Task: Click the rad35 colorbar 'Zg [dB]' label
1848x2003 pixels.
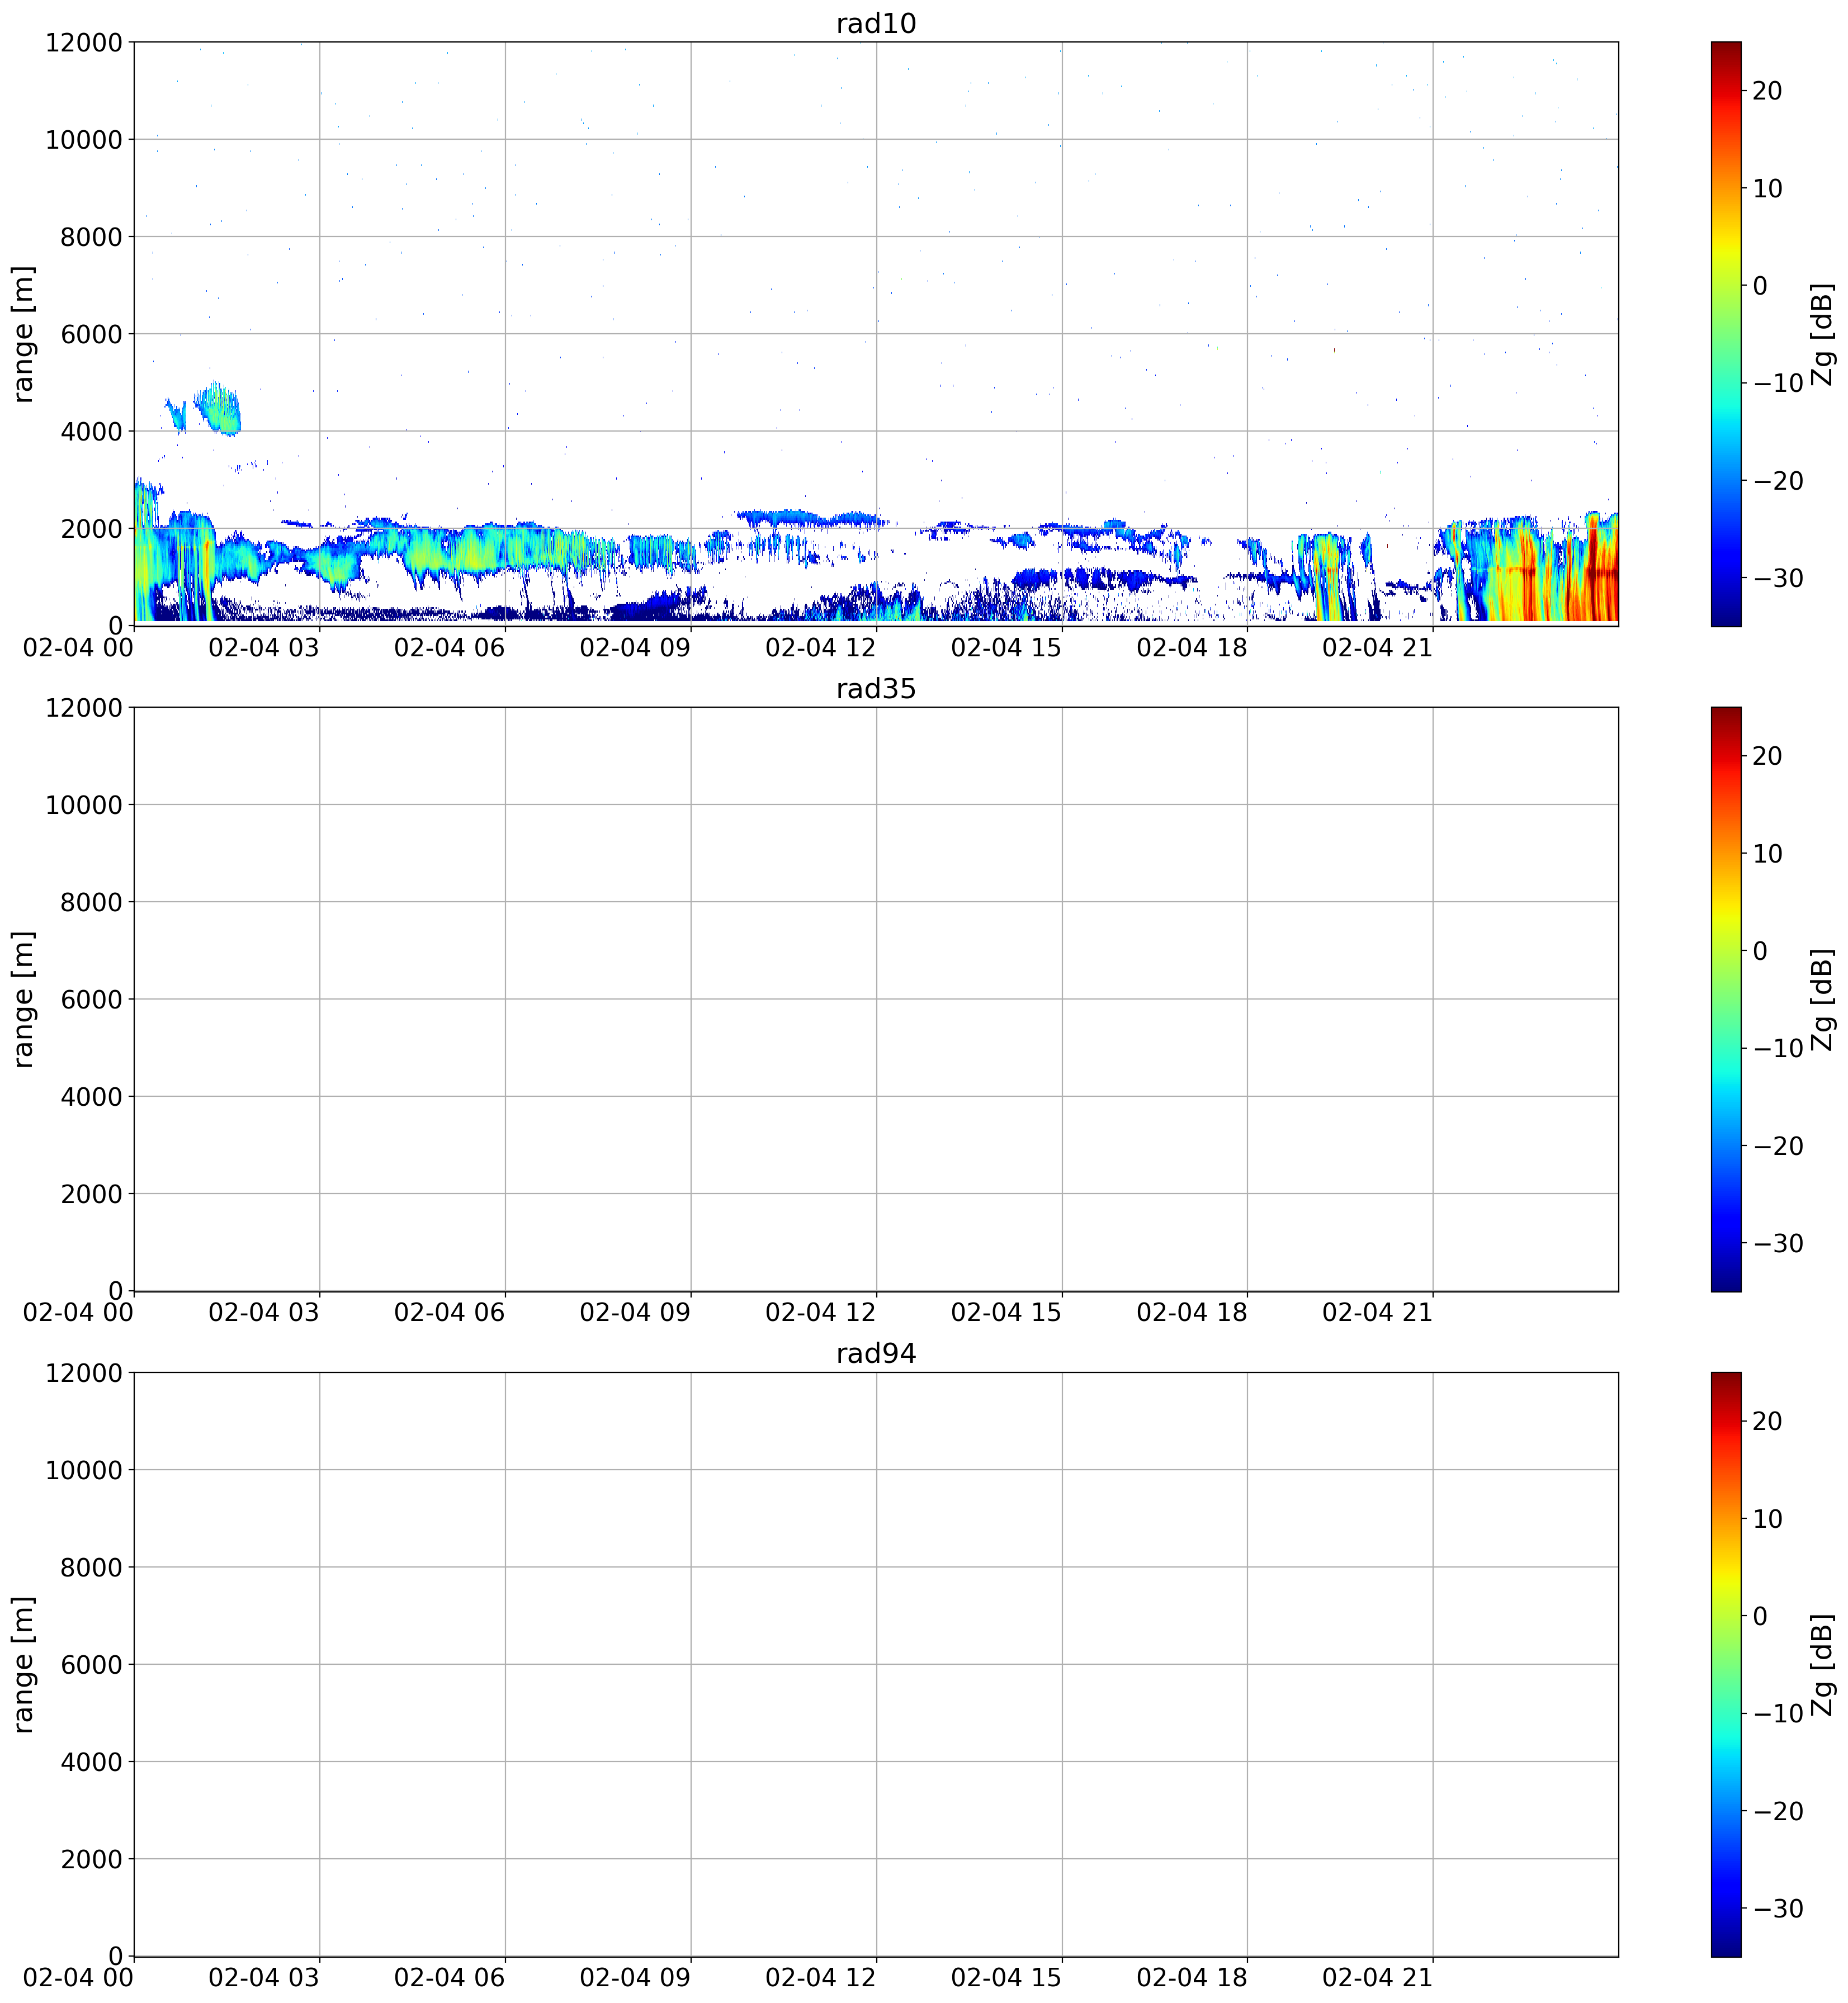Action: pos(1823,999)
